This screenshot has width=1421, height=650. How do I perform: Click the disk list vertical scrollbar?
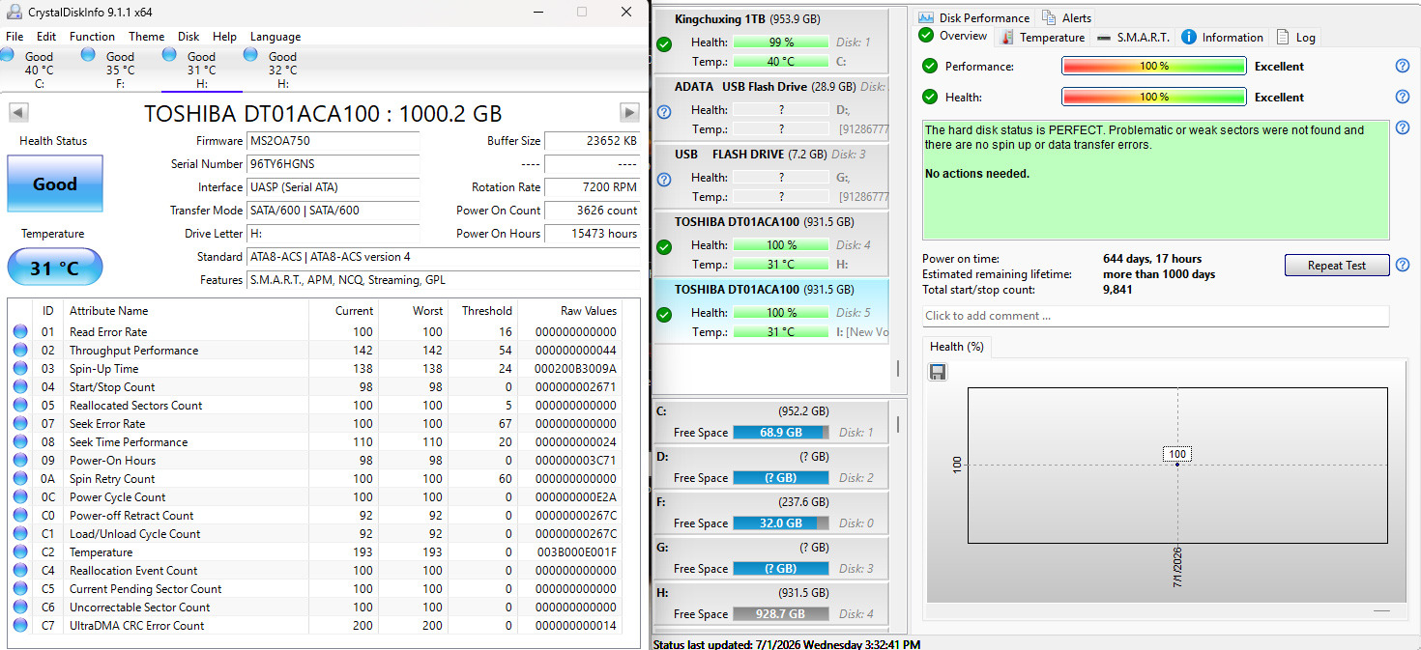click(x=897, y=369)
